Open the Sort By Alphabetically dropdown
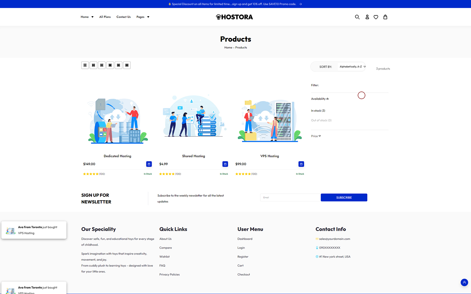 [x=352, y=67]
